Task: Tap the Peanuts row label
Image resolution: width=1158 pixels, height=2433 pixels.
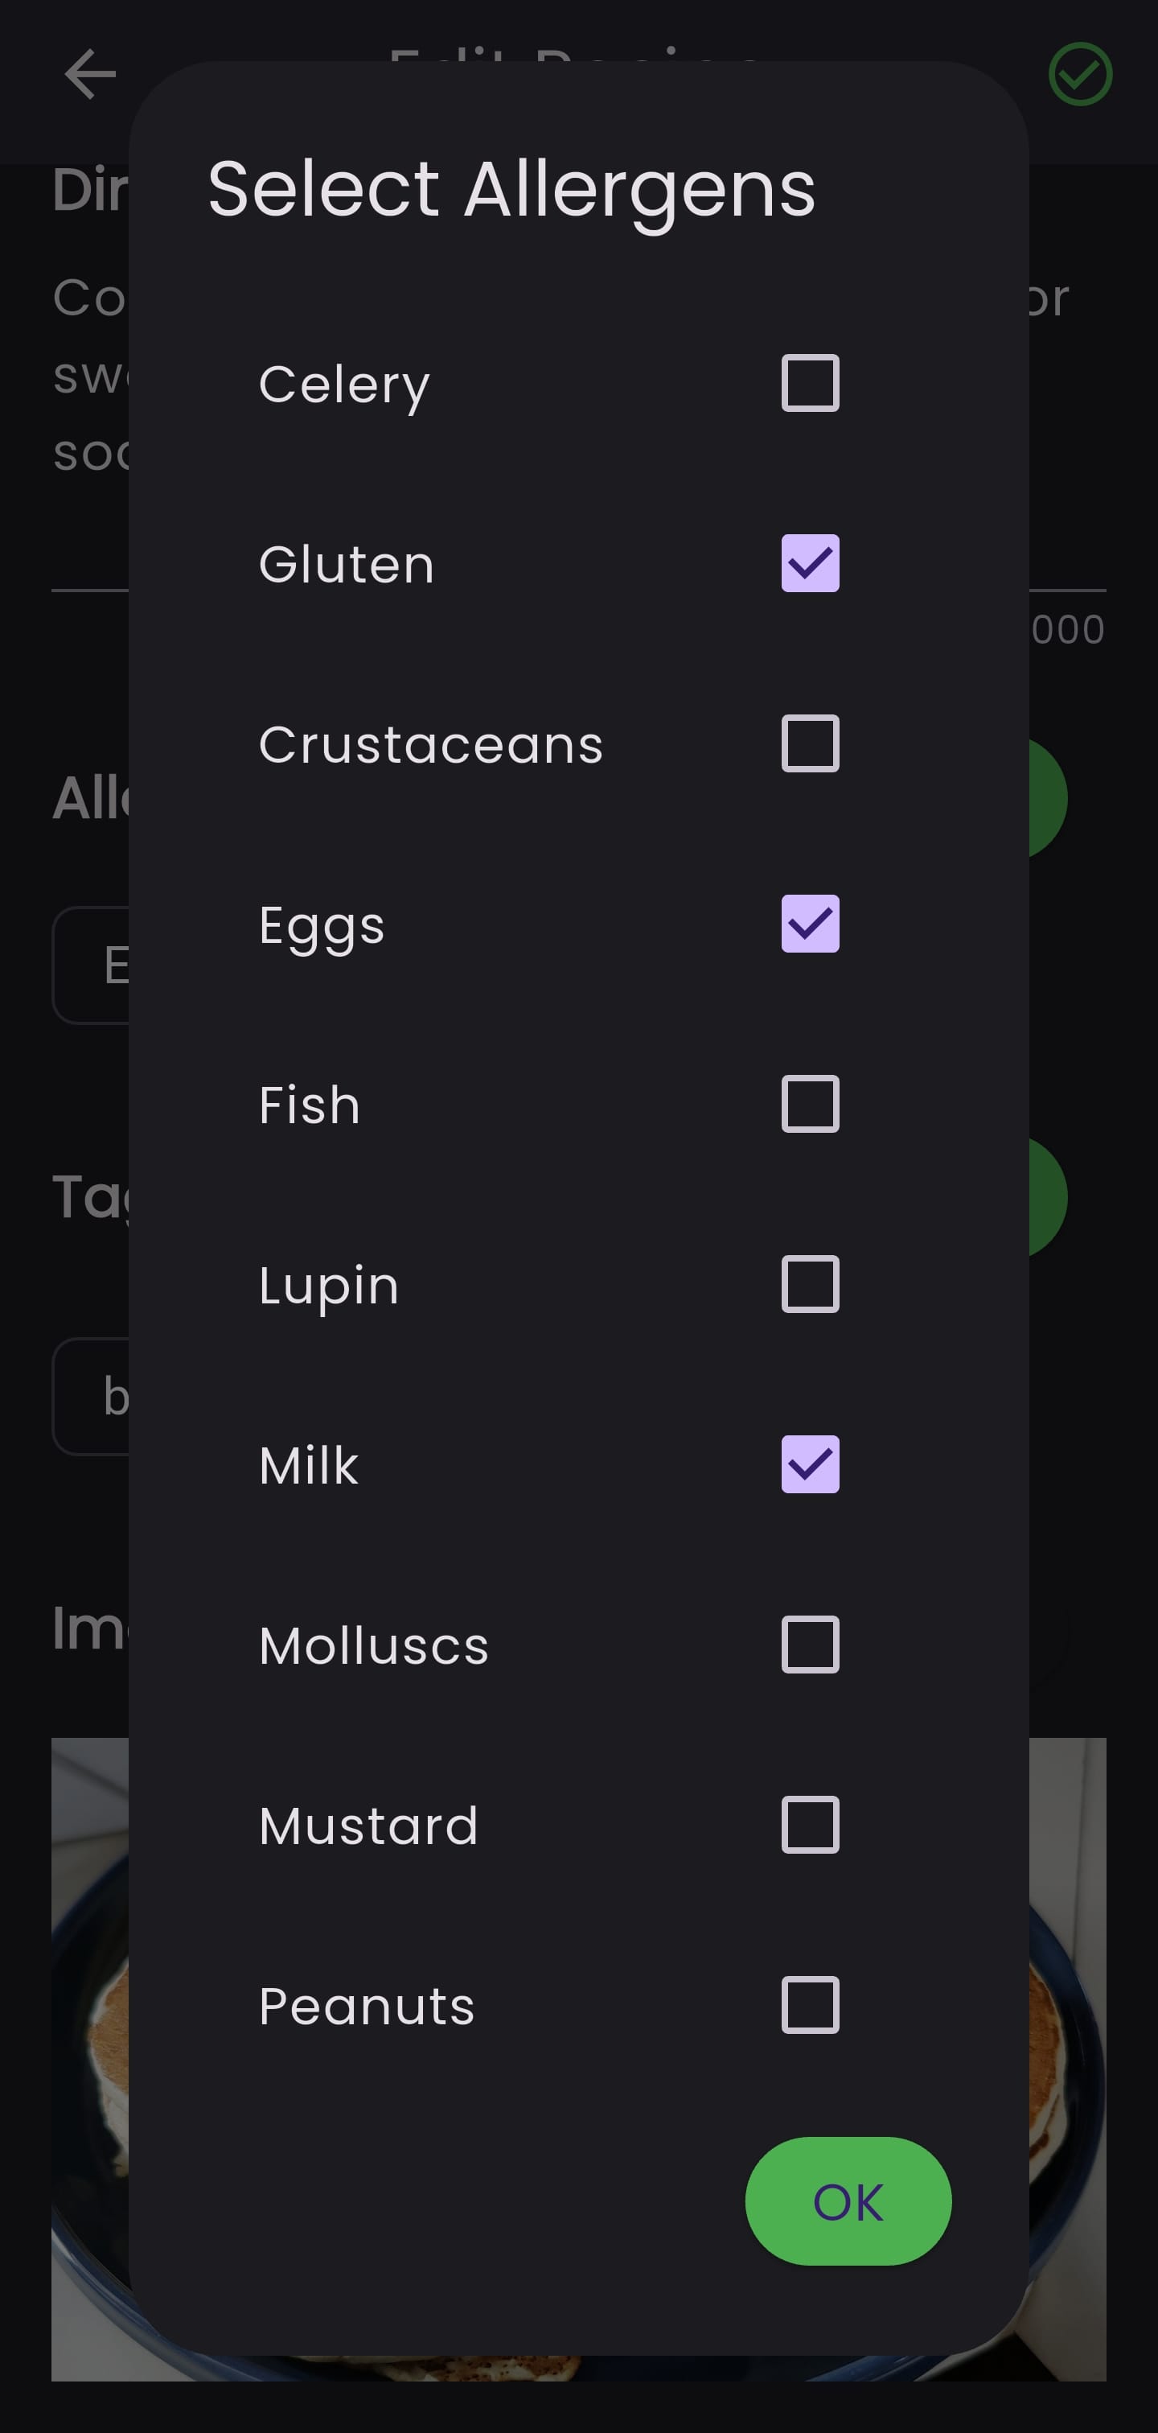Action: click(x=368, y=2007)
